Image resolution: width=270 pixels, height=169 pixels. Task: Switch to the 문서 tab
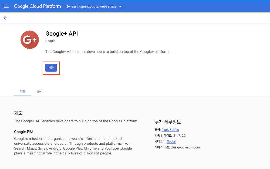(x=40, y=91)
